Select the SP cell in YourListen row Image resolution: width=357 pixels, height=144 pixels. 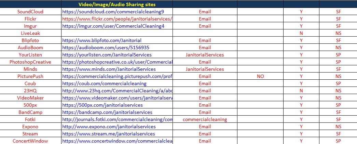coord(338,55)
